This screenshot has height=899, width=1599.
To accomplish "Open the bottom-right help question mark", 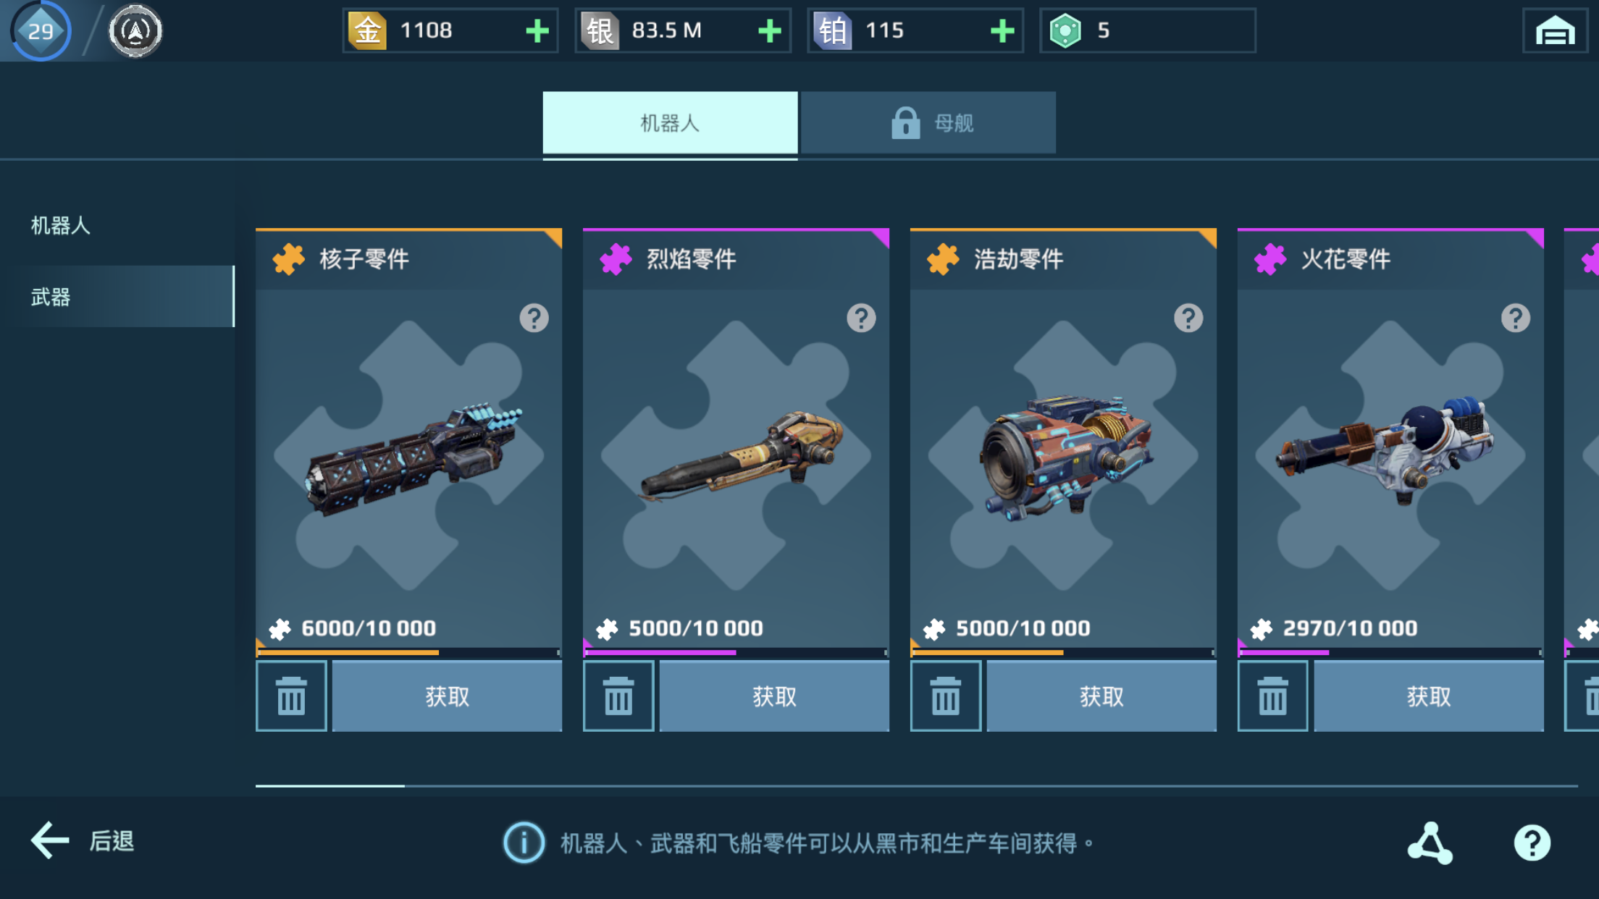I will click(1532, 843).
